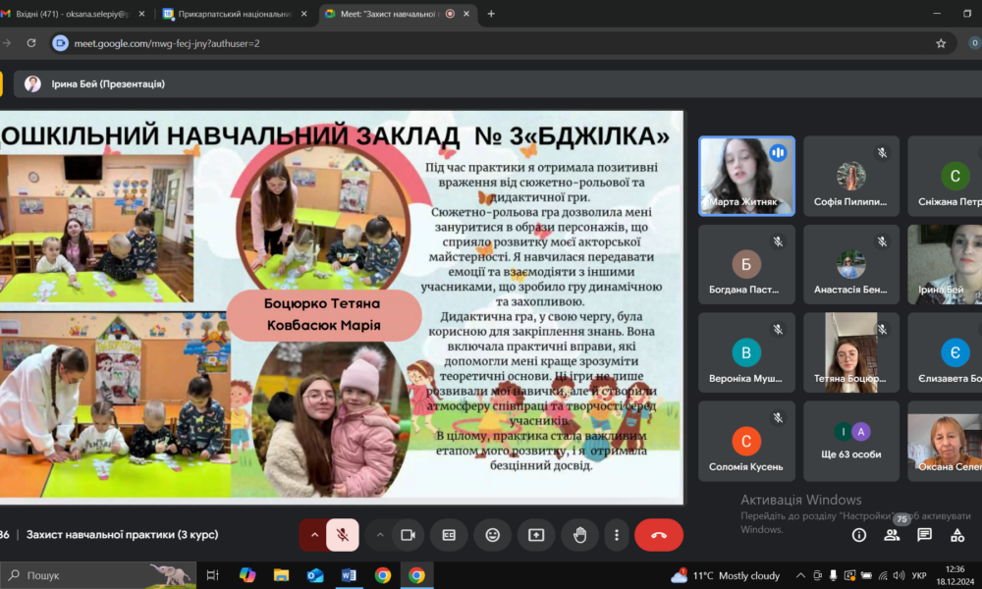Screen dimensions: 982x589
Task: Raise your hand in the meeting
Action: pos(579,535)
